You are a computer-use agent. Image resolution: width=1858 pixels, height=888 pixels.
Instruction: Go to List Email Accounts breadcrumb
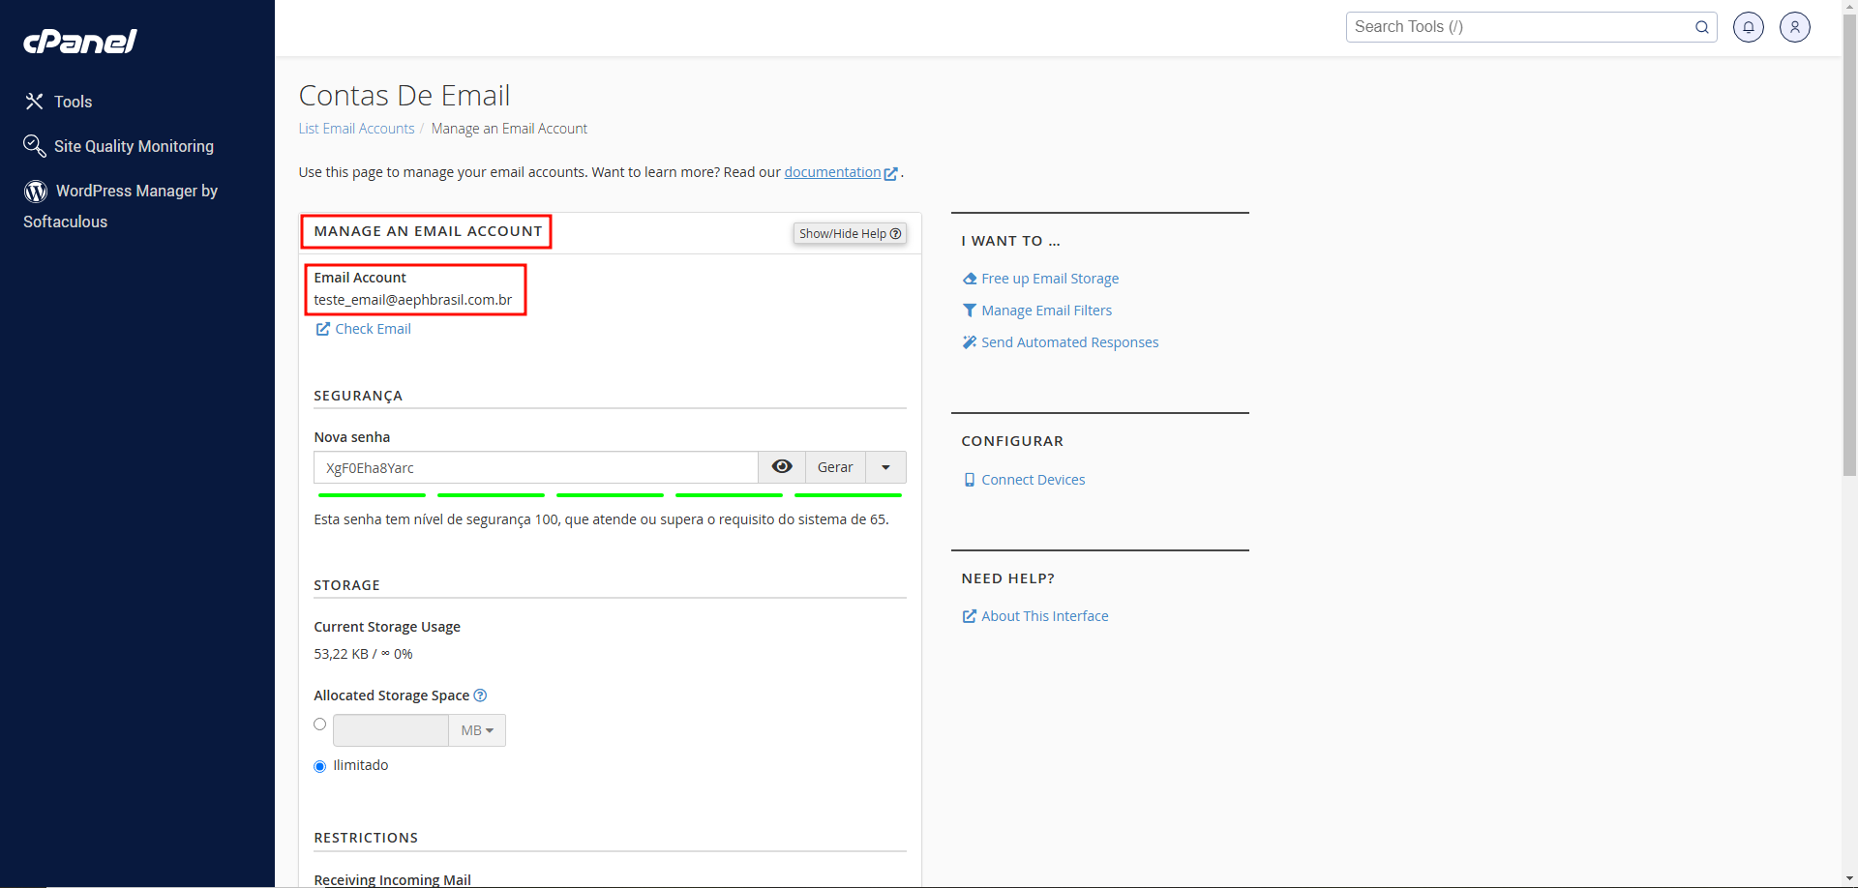[x=356, y=129]
